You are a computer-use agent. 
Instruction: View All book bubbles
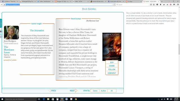(x=112, y=91)
